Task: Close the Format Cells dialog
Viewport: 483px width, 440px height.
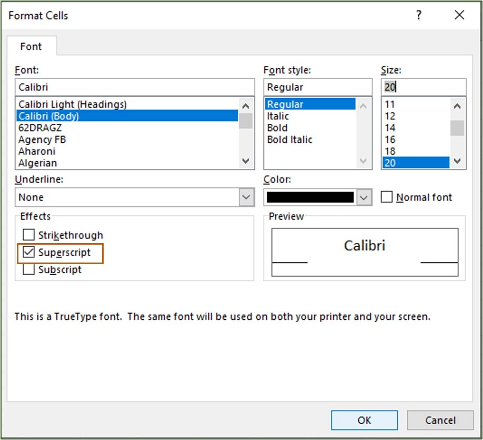Action: pos(459,15)
